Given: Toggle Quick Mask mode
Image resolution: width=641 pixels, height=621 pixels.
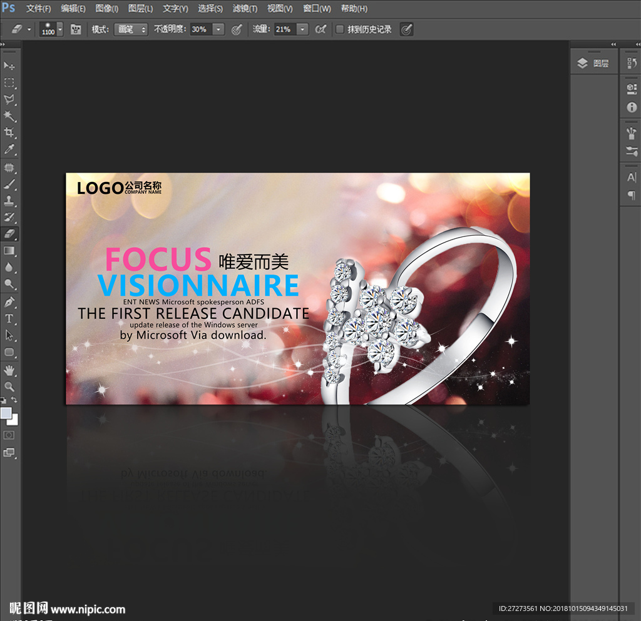Looking at the screenshot, I should coord(9,435).
